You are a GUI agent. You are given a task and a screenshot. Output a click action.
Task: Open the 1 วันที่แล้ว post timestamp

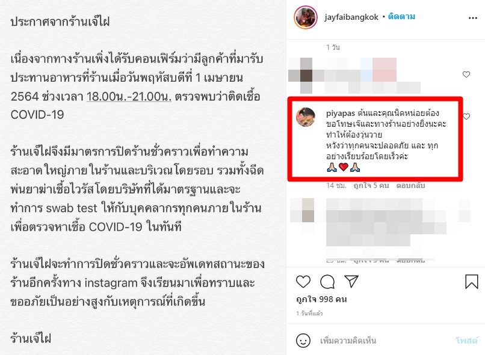(x=309, y=314)
